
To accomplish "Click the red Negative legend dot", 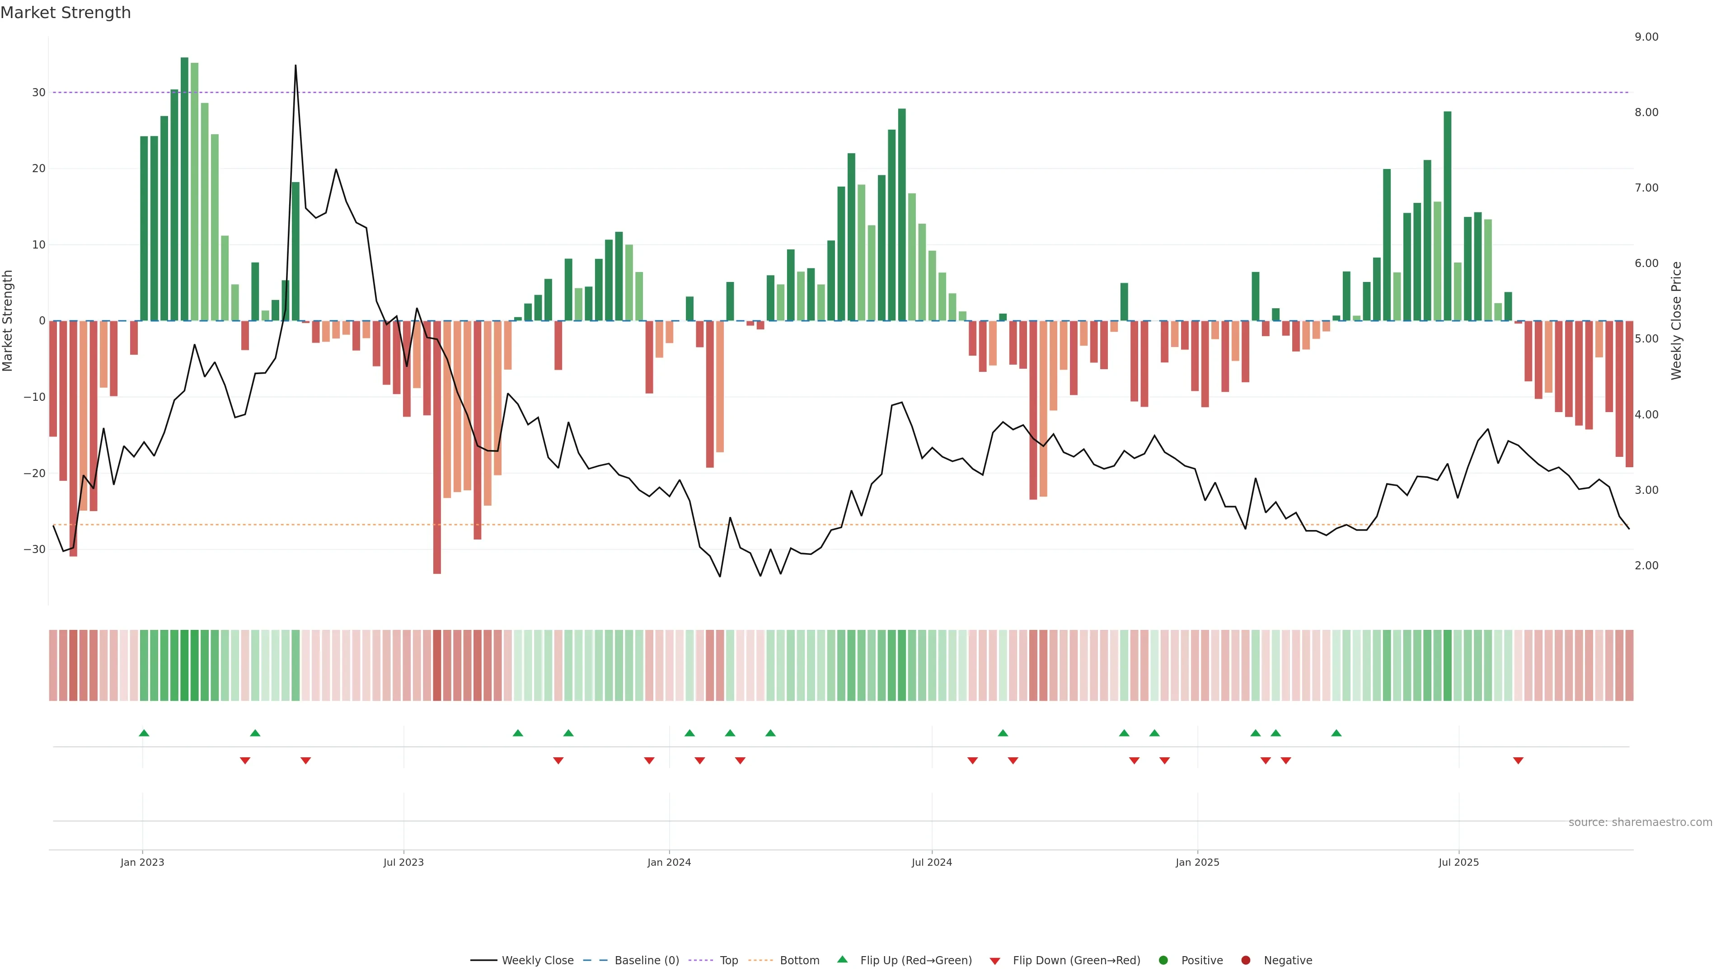I will pyautogui.click(x=1245, y=961).
